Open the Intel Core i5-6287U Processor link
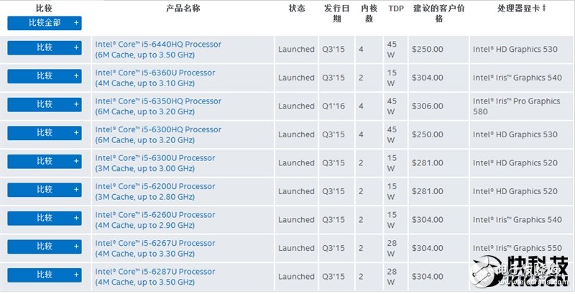The image size is (575, 294). [x=155, y=272]
